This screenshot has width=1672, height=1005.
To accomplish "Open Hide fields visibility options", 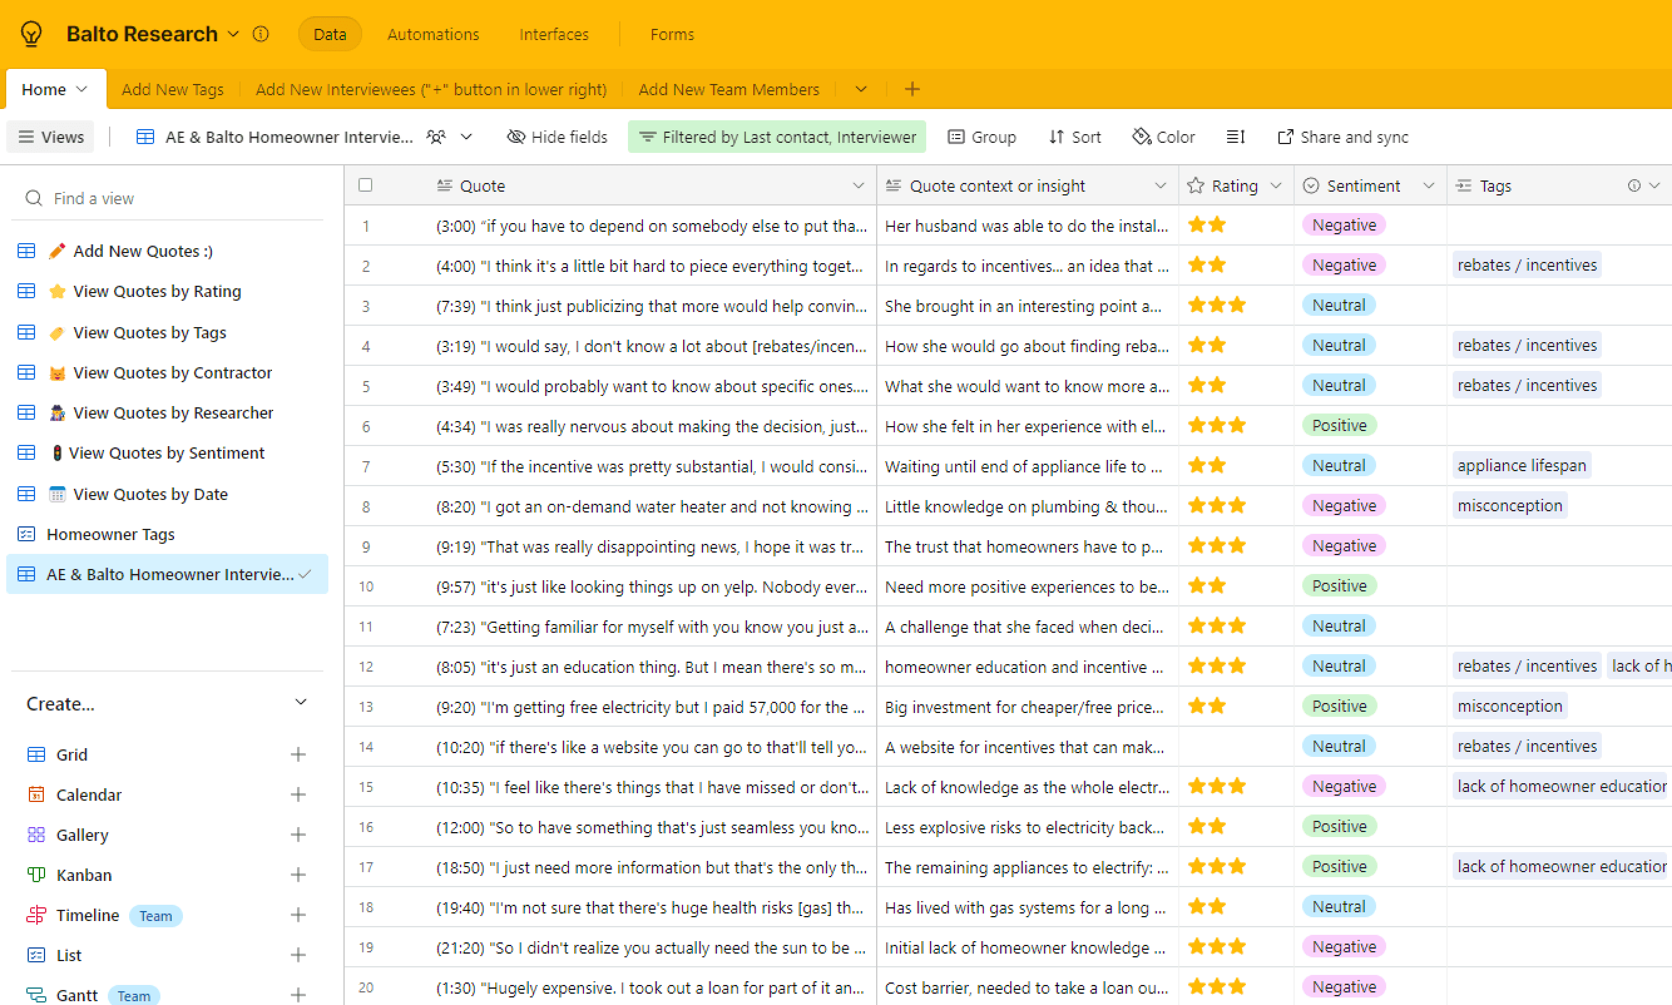I will pos(556,137).
